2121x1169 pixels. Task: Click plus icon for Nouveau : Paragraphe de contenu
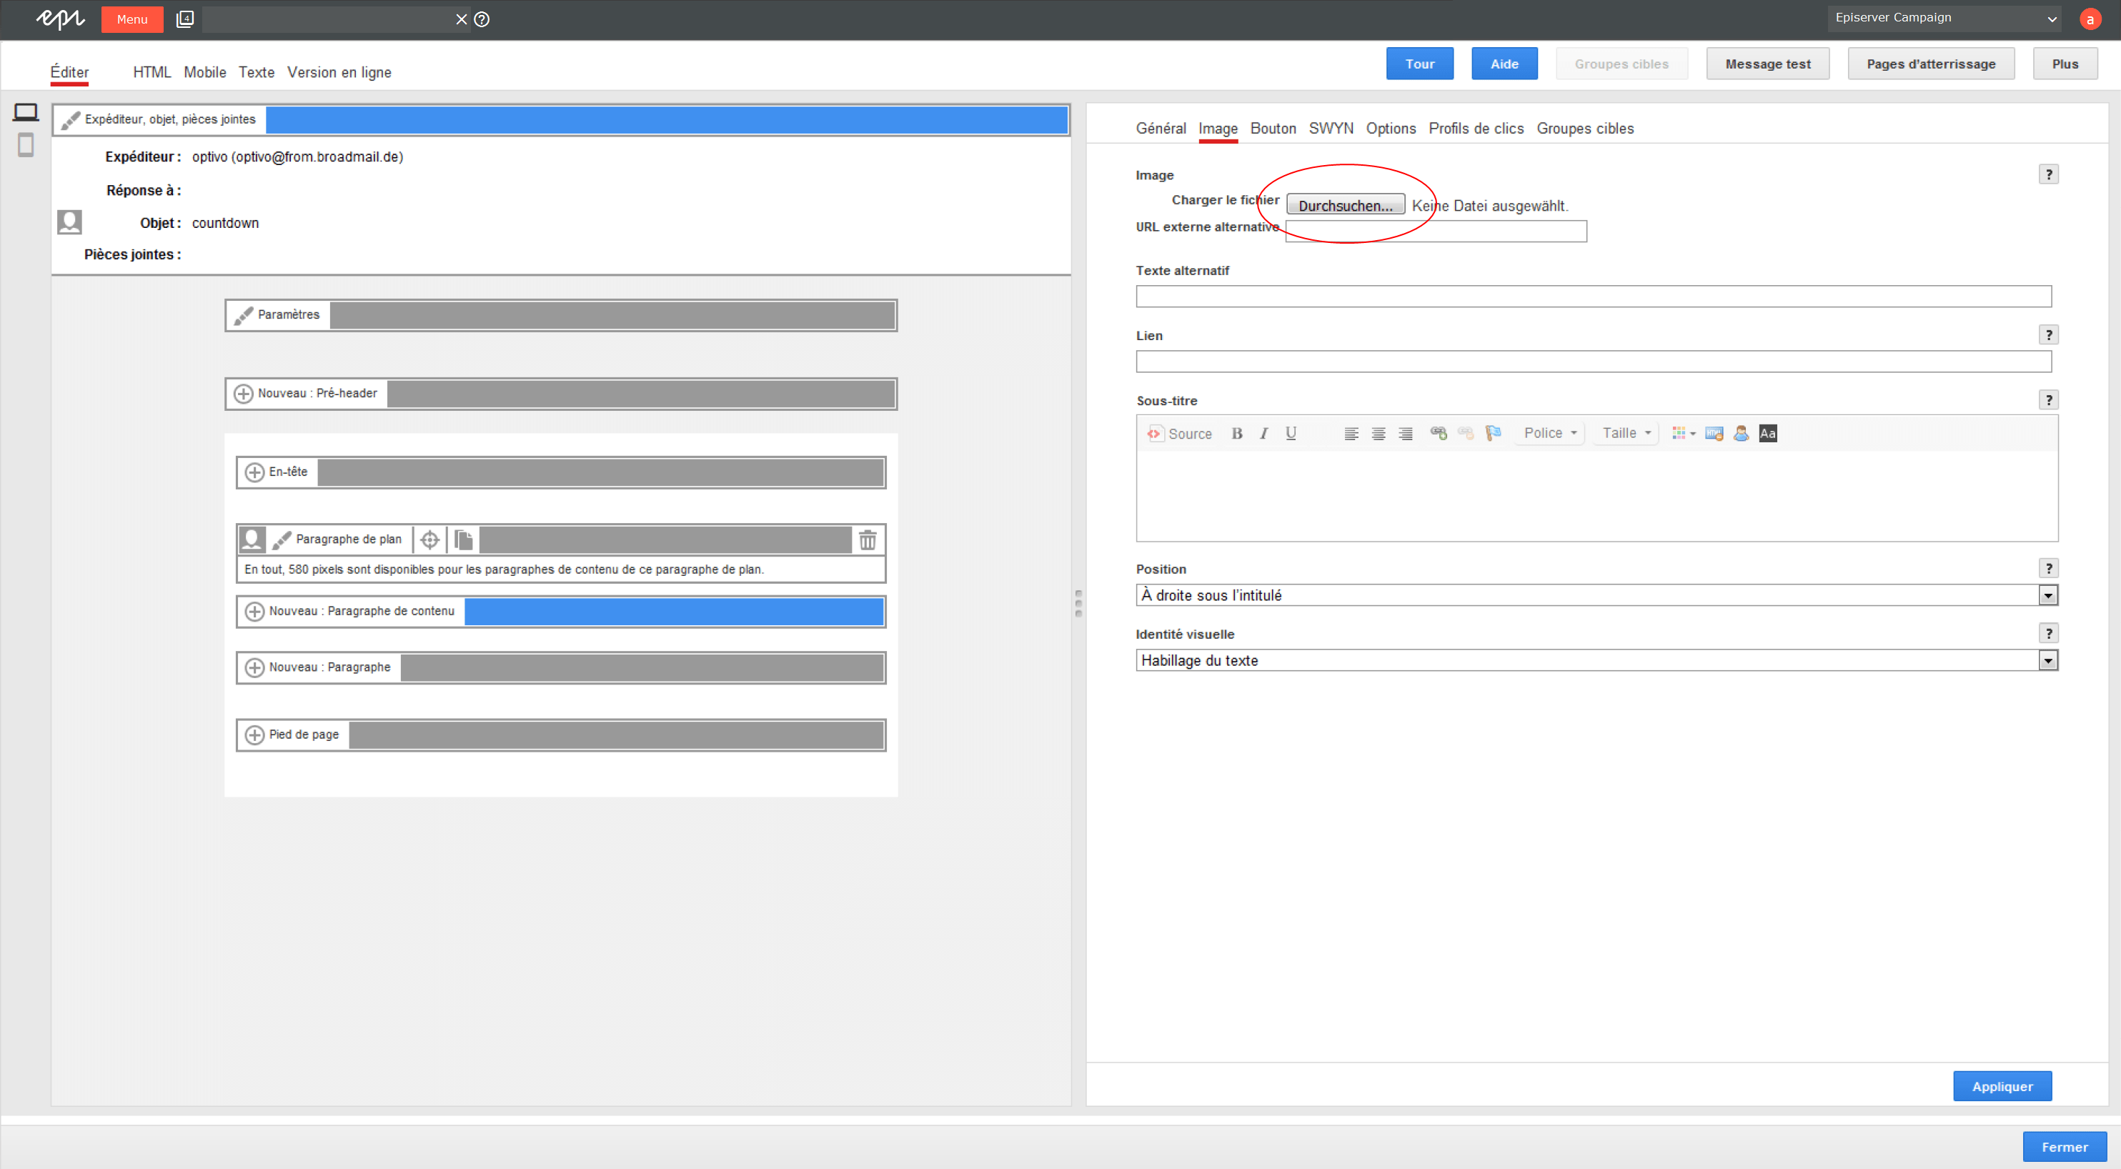coord(254,612)
